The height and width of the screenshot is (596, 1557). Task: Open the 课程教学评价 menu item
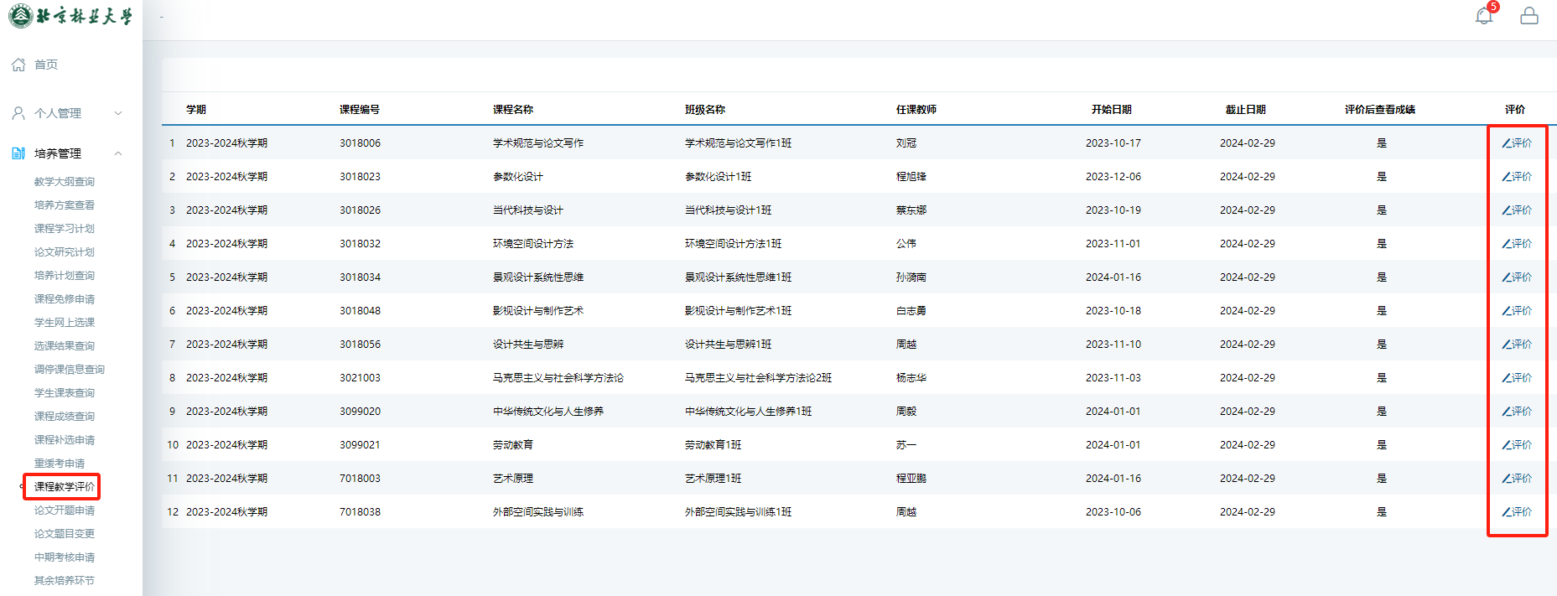(65, 487)
